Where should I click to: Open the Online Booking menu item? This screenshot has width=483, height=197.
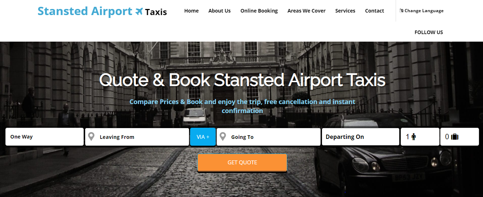[x=259, y=11]
